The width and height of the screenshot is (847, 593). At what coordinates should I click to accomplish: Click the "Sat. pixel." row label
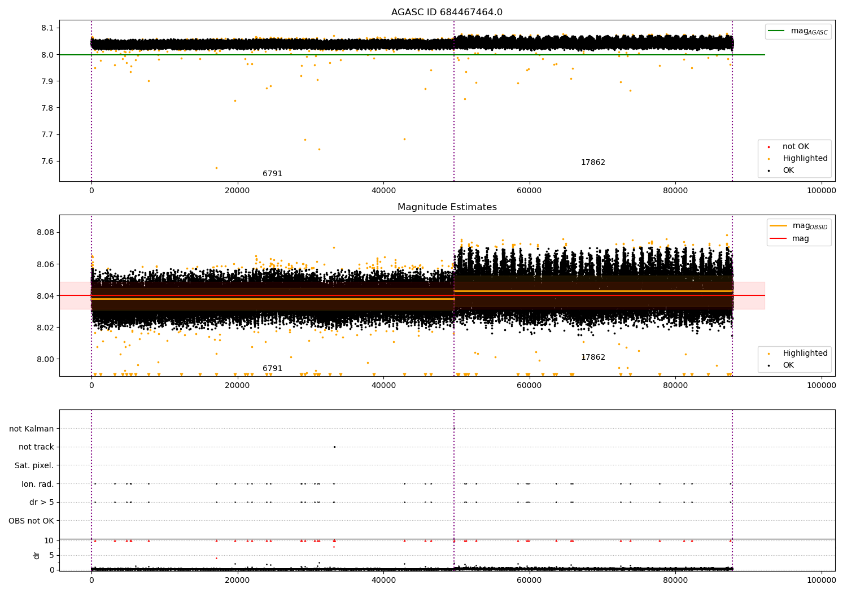tap(34, 466)
